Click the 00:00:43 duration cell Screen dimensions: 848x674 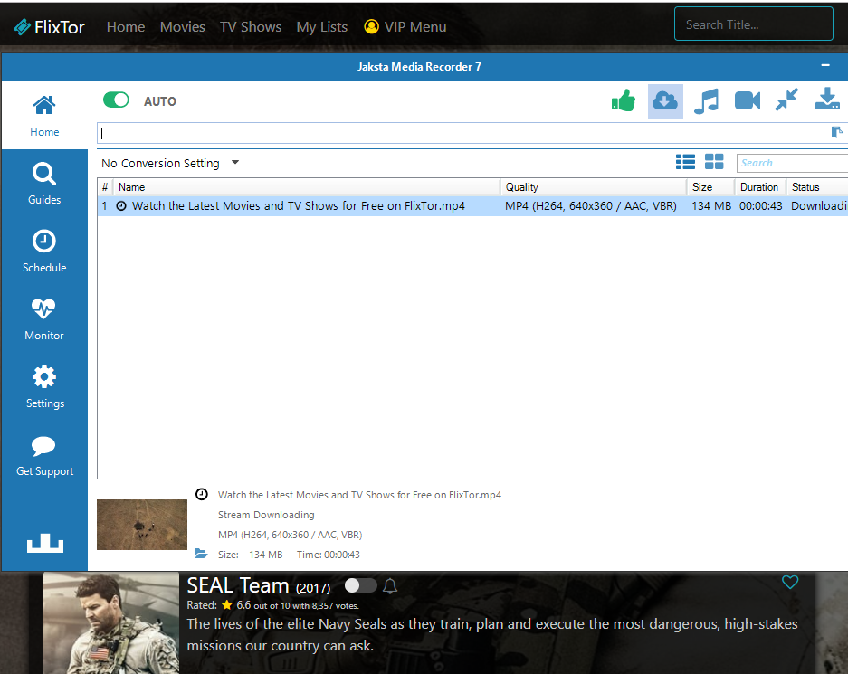pos(760,206)
